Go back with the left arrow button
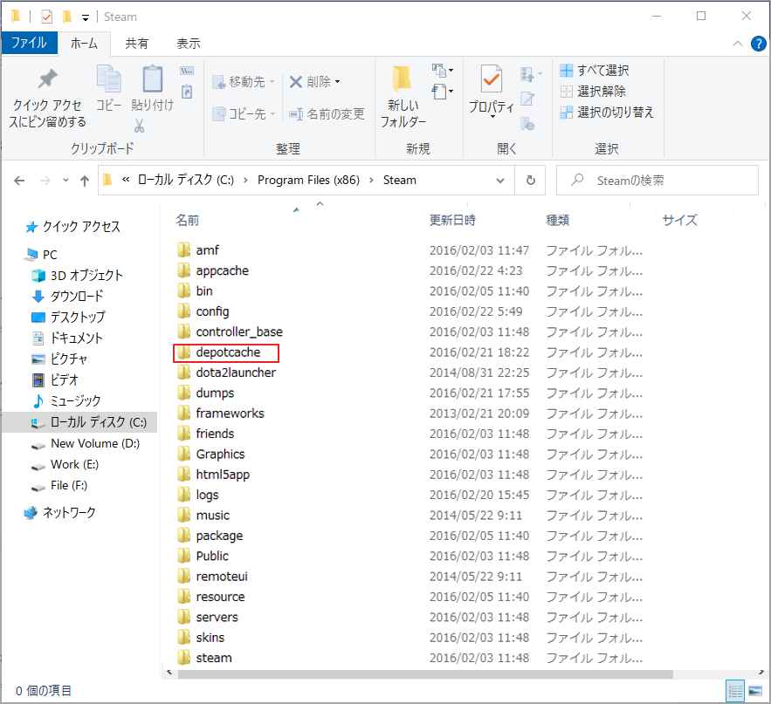 [x=19, y=181]
